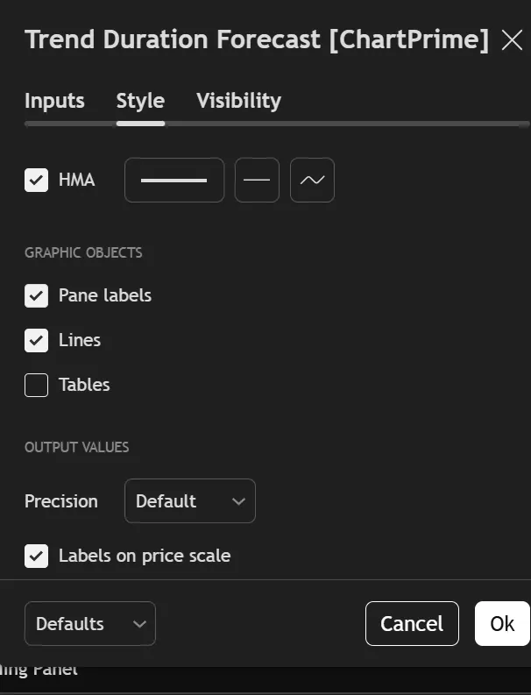Confirm settings with Ok button
The width and height of the screenshot is (531, 695).
pyautogui.click(x=502, y=624)
